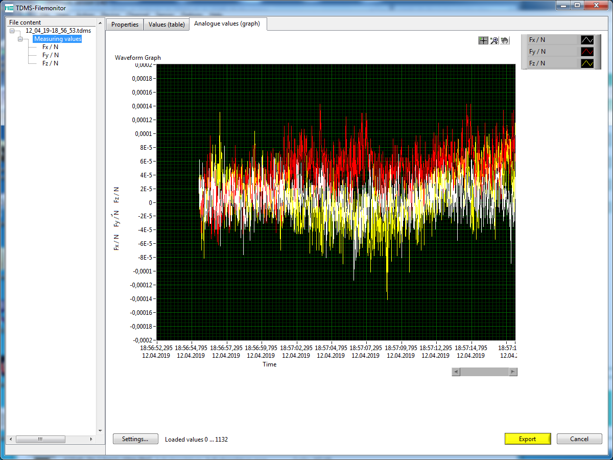The height and width of the screenshot is (460, 613).
Task: Select the crosshair cursor tool
Action: pyautogui.click(x=483, y=40)
